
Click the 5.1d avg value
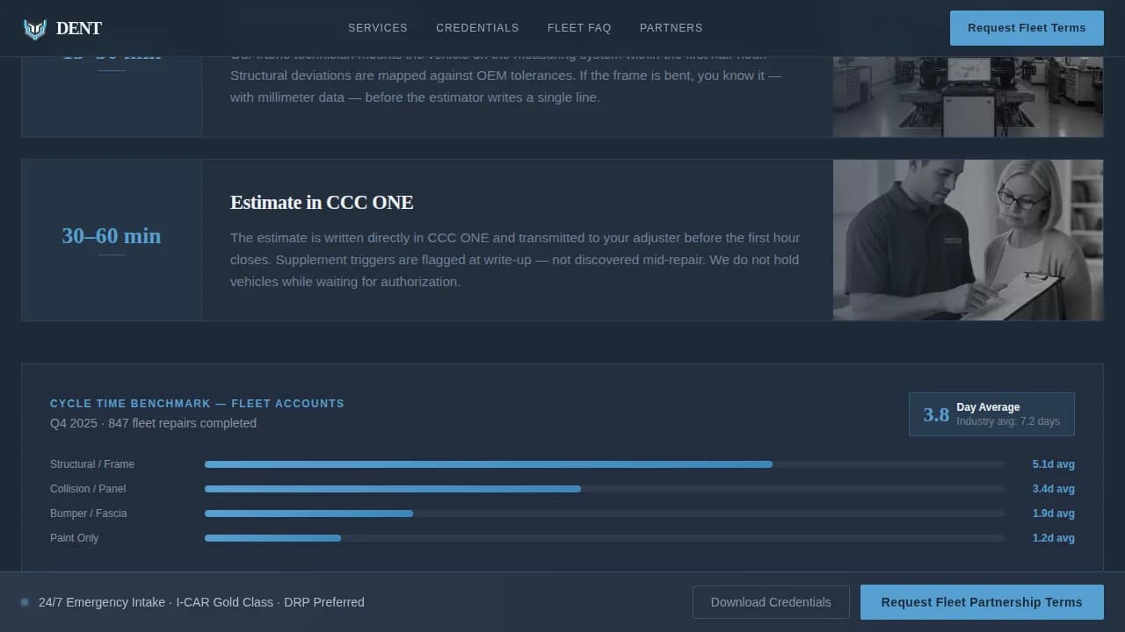[1054, 464]
